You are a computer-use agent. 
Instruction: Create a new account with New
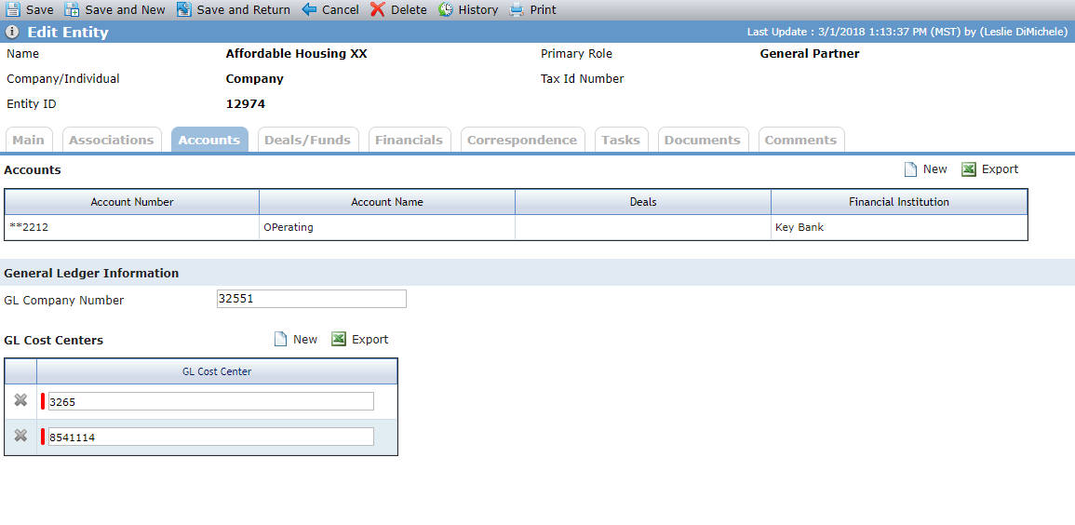pos(925,169)
